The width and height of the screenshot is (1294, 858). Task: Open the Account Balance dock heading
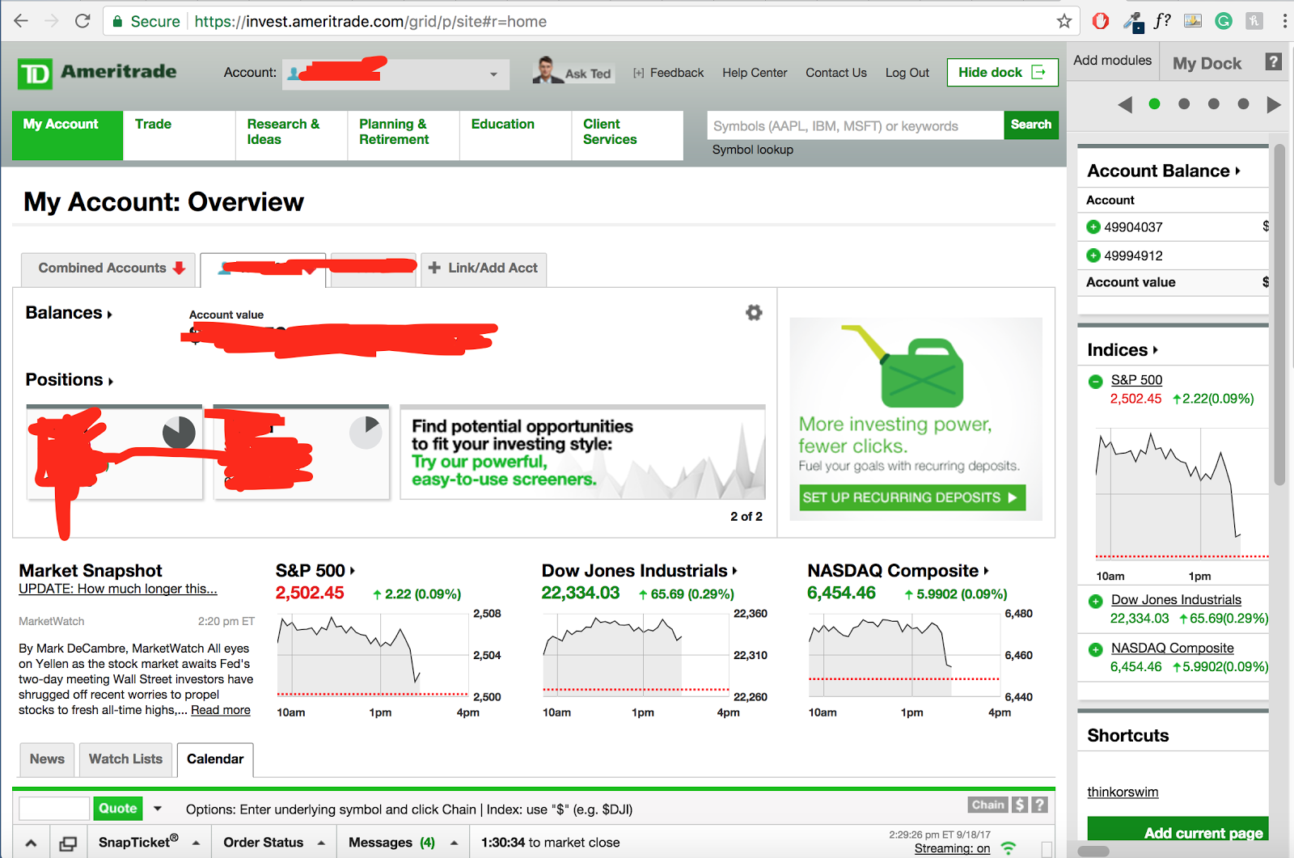(1163, 171)
